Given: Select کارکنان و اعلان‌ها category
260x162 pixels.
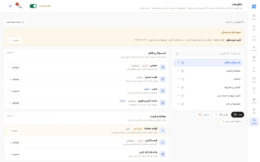Looking at the screenshot, I should point(208,87).
